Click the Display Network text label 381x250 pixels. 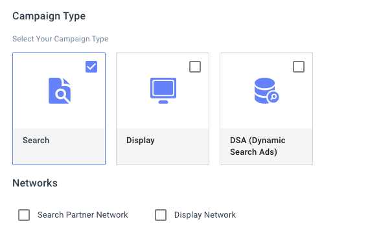pyautogui.click(x=205, y=215)
